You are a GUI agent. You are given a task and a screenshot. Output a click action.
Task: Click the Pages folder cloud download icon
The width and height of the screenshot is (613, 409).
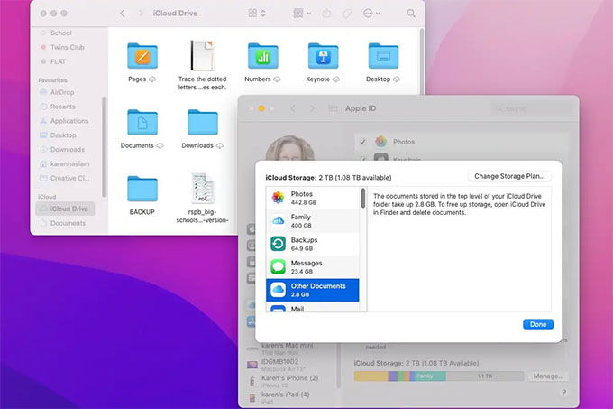pos(152,79)
